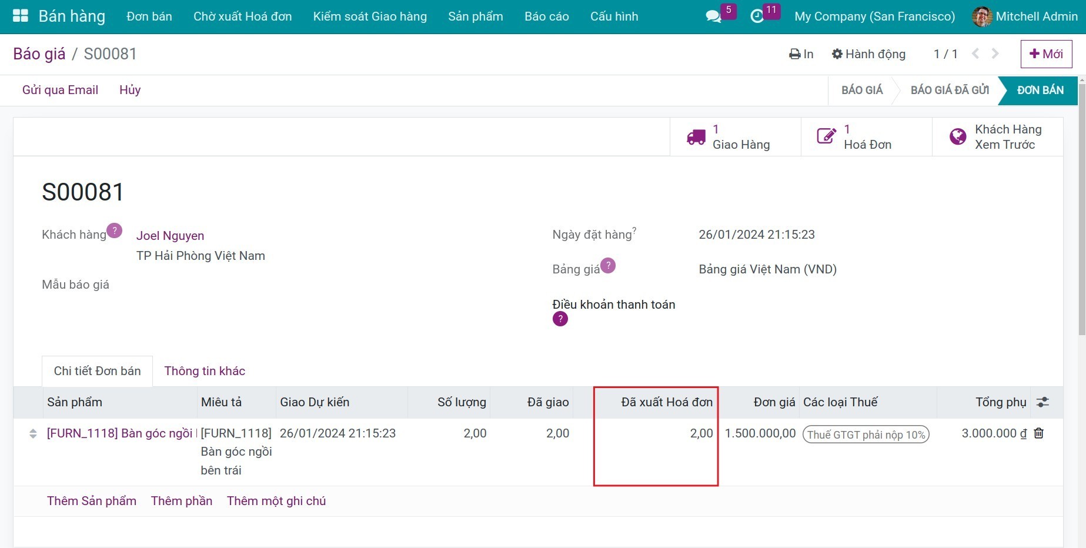Click help icon next to Khách hàng

coord(115,230)
